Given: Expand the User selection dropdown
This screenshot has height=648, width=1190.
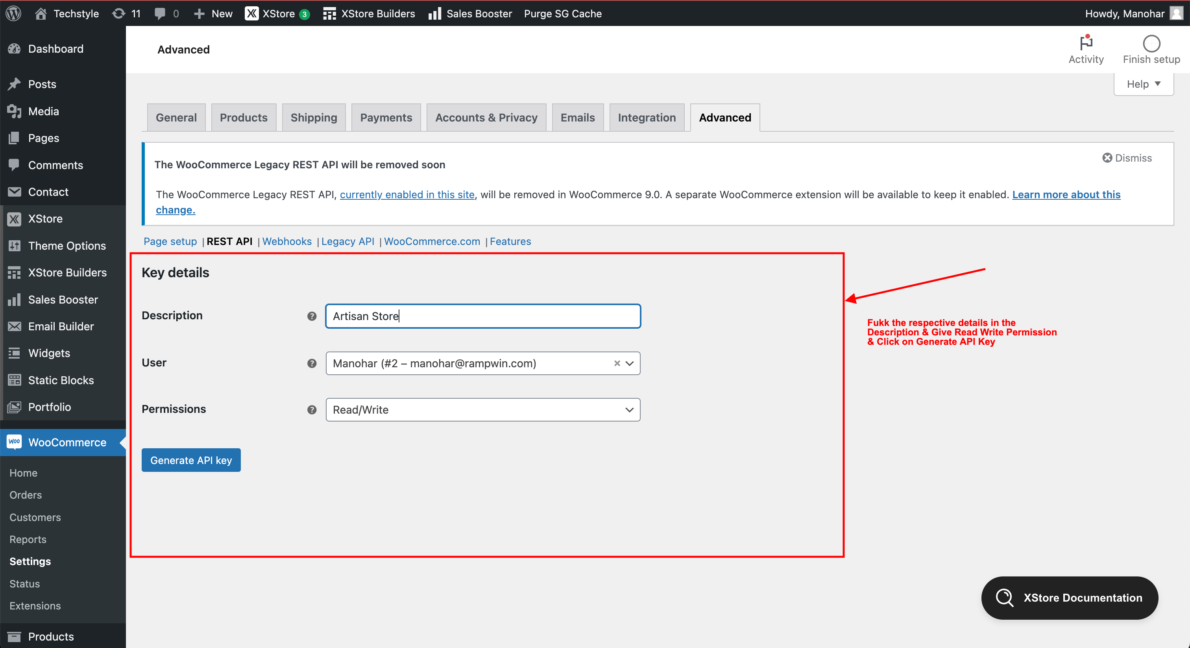Looking at the screenshot, I should [629, 364].
